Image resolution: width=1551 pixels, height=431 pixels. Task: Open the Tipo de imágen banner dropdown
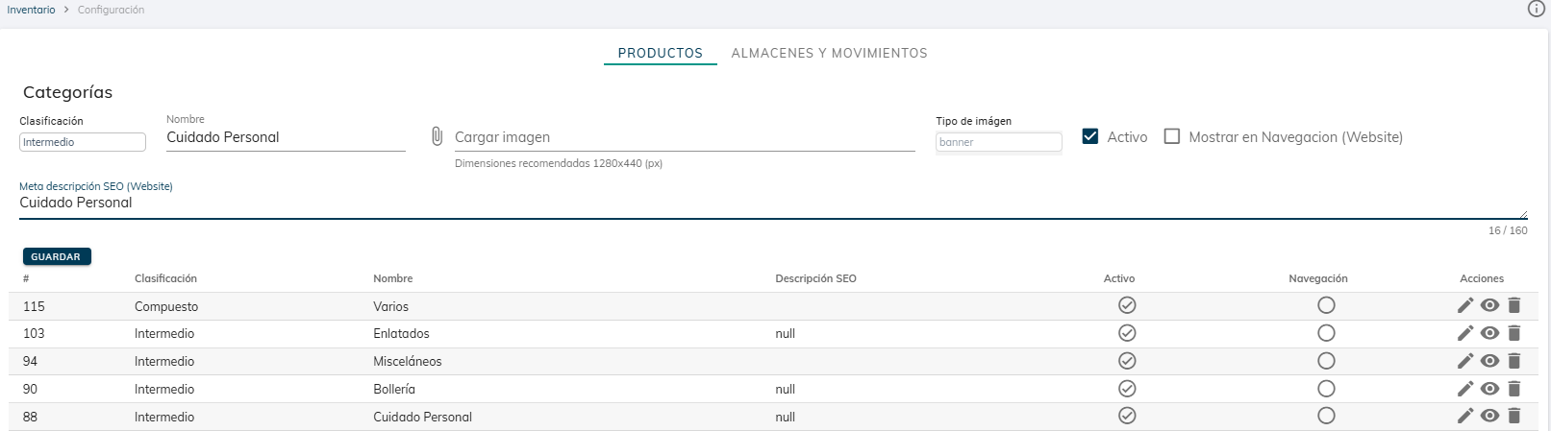998,142
